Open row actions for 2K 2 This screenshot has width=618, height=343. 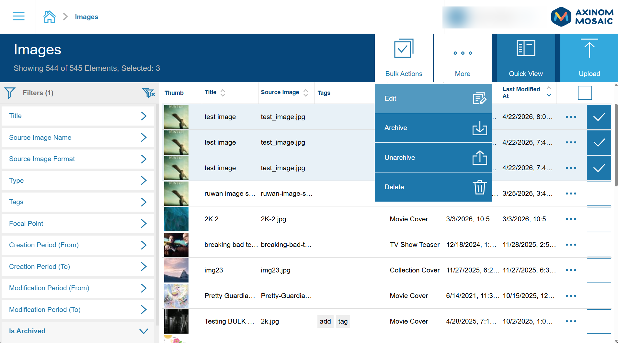pos(571,219)
